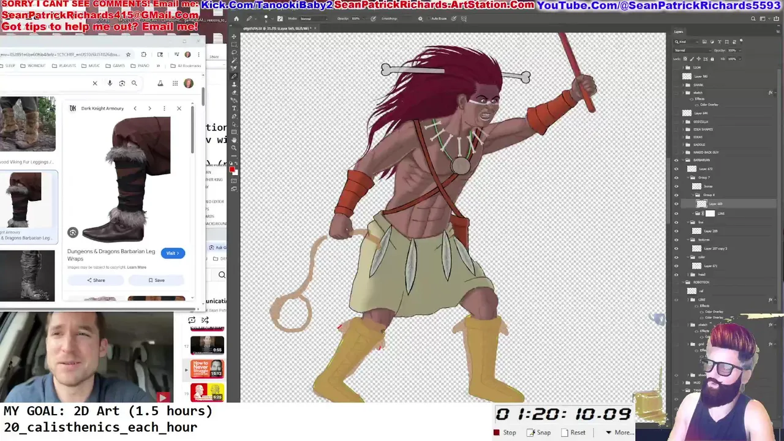The image size is (784, 441).
Task: Open the background color white swatch
Action: [x=236, y=173]
